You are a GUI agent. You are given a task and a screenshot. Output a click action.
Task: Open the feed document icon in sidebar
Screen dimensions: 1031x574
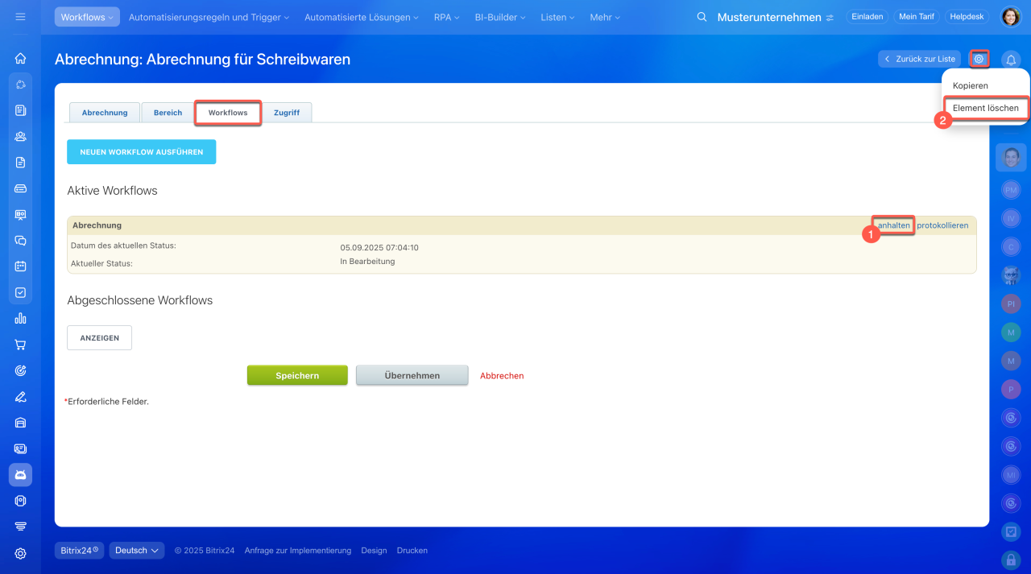pos(20,110)
